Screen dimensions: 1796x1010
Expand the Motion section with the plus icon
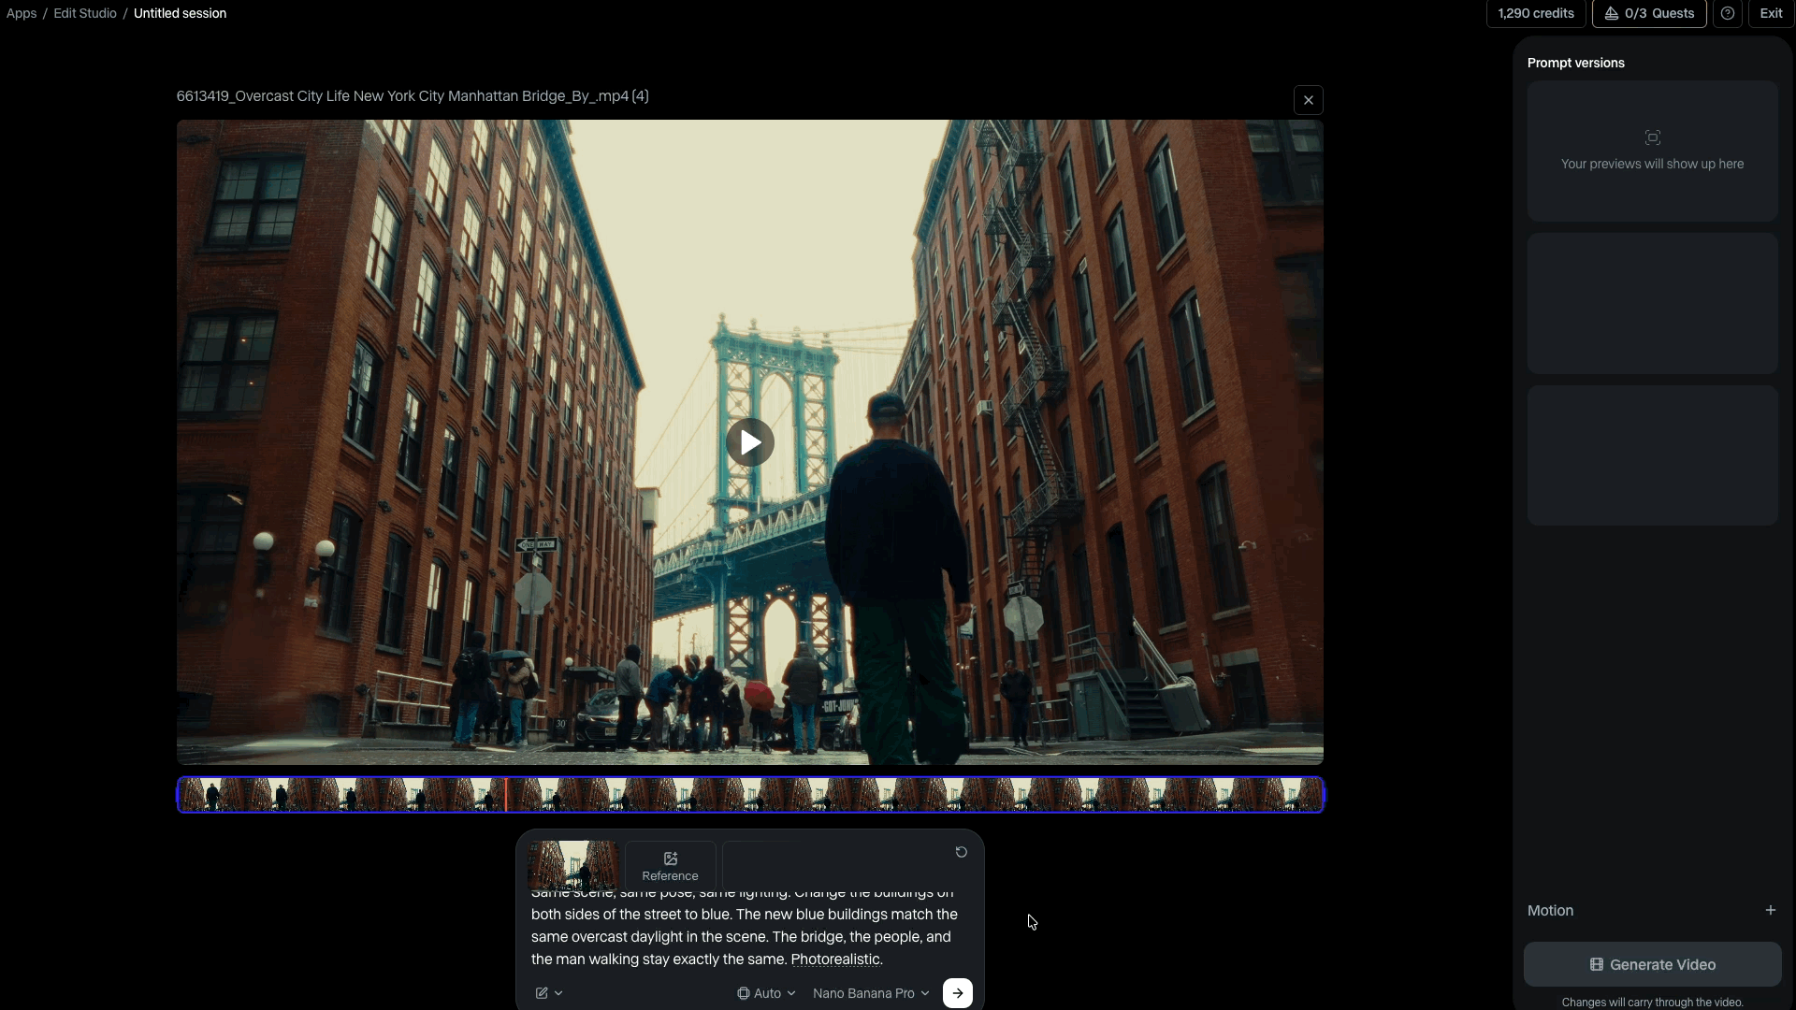(1770, 910)
